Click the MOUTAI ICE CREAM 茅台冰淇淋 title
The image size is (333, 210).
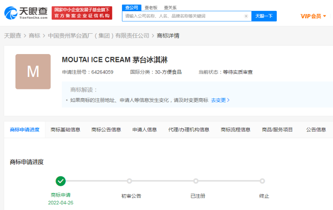[115, 60]
